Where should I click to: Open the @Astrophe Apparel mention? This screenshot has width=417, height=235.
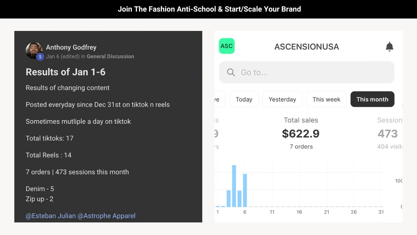106,216
